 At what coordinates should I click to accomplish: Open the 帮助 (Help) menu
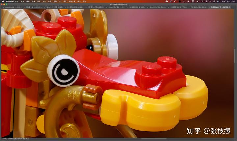click(x=84, y=1)
